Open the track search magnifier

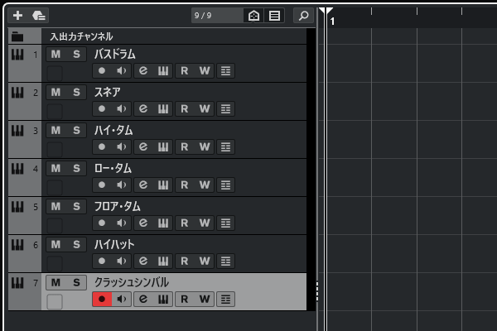pyautogui.click(x=303, y=15)
